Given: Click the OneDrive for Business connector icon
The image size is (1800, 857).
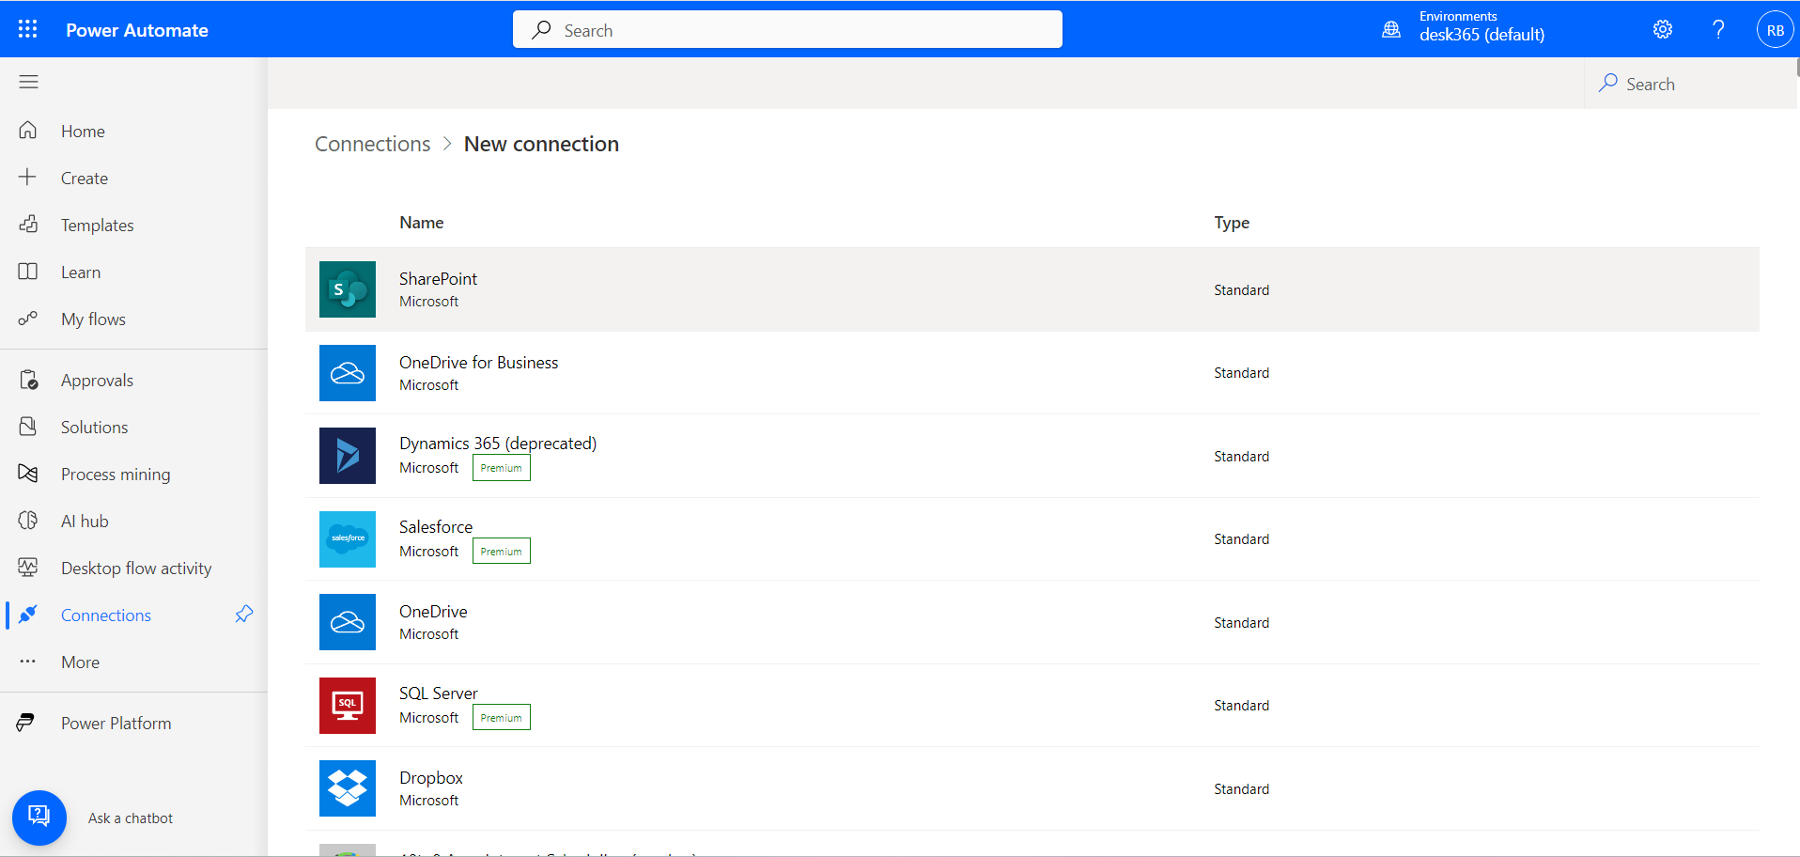Looking at the screenshot, I should coord(347,372).
